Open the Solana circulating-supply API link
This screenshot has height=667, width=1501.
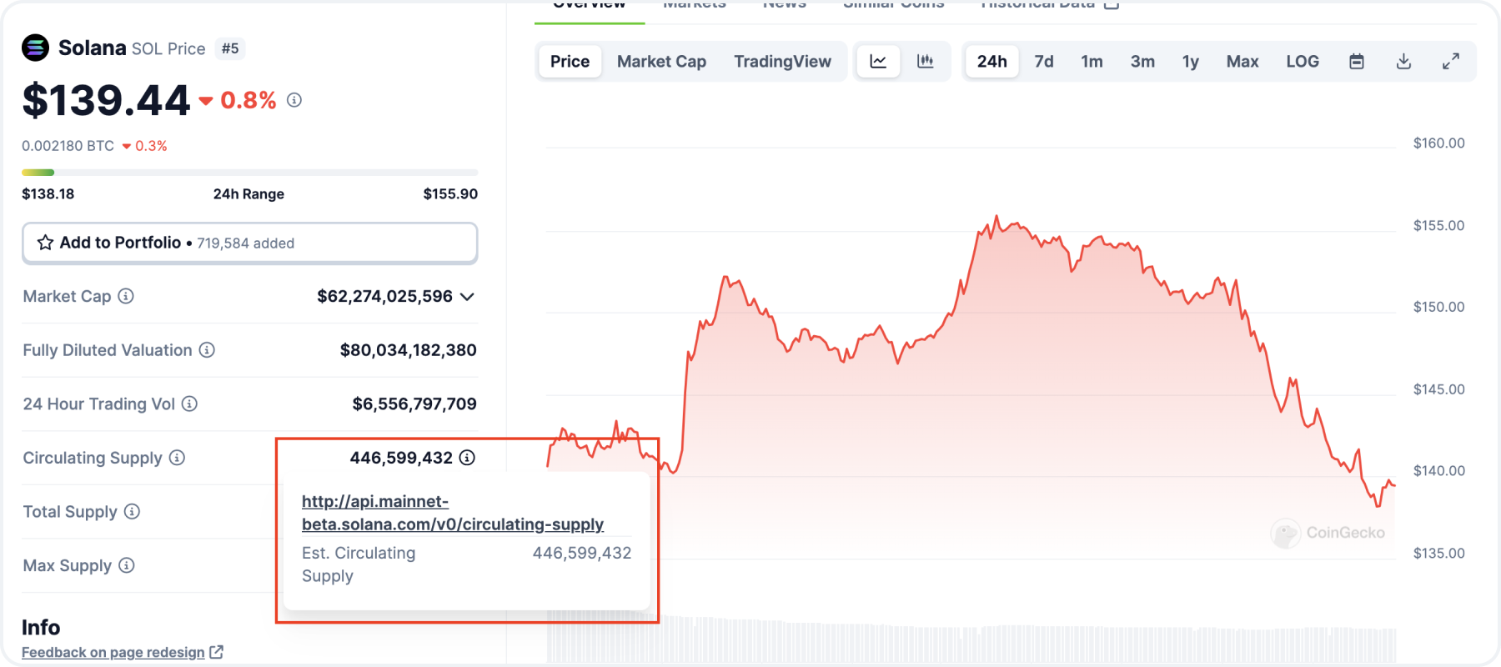click(452, 513)
